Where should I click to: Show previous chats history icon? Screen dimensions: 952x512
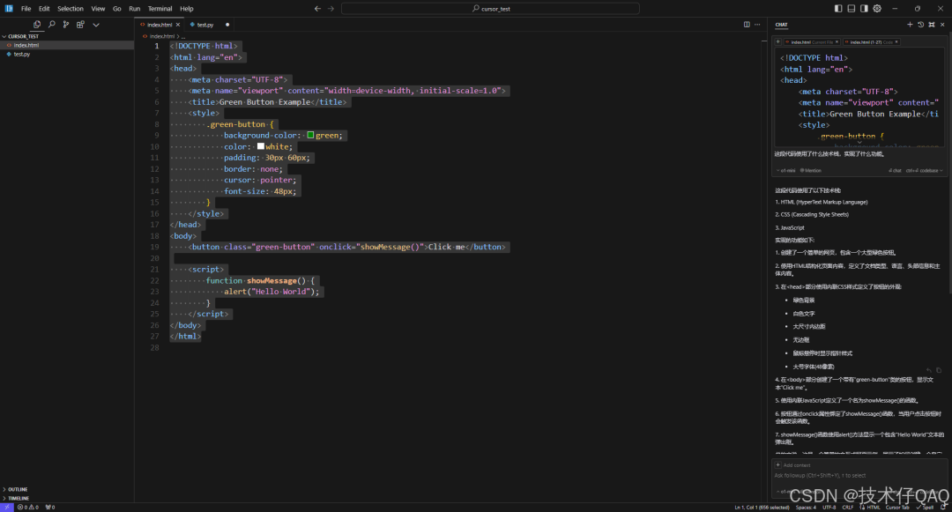coord(920,25)
